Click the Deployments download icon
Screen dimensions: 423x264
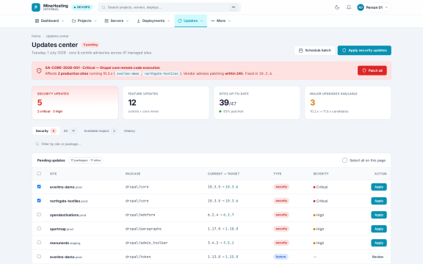coord(138,21)
